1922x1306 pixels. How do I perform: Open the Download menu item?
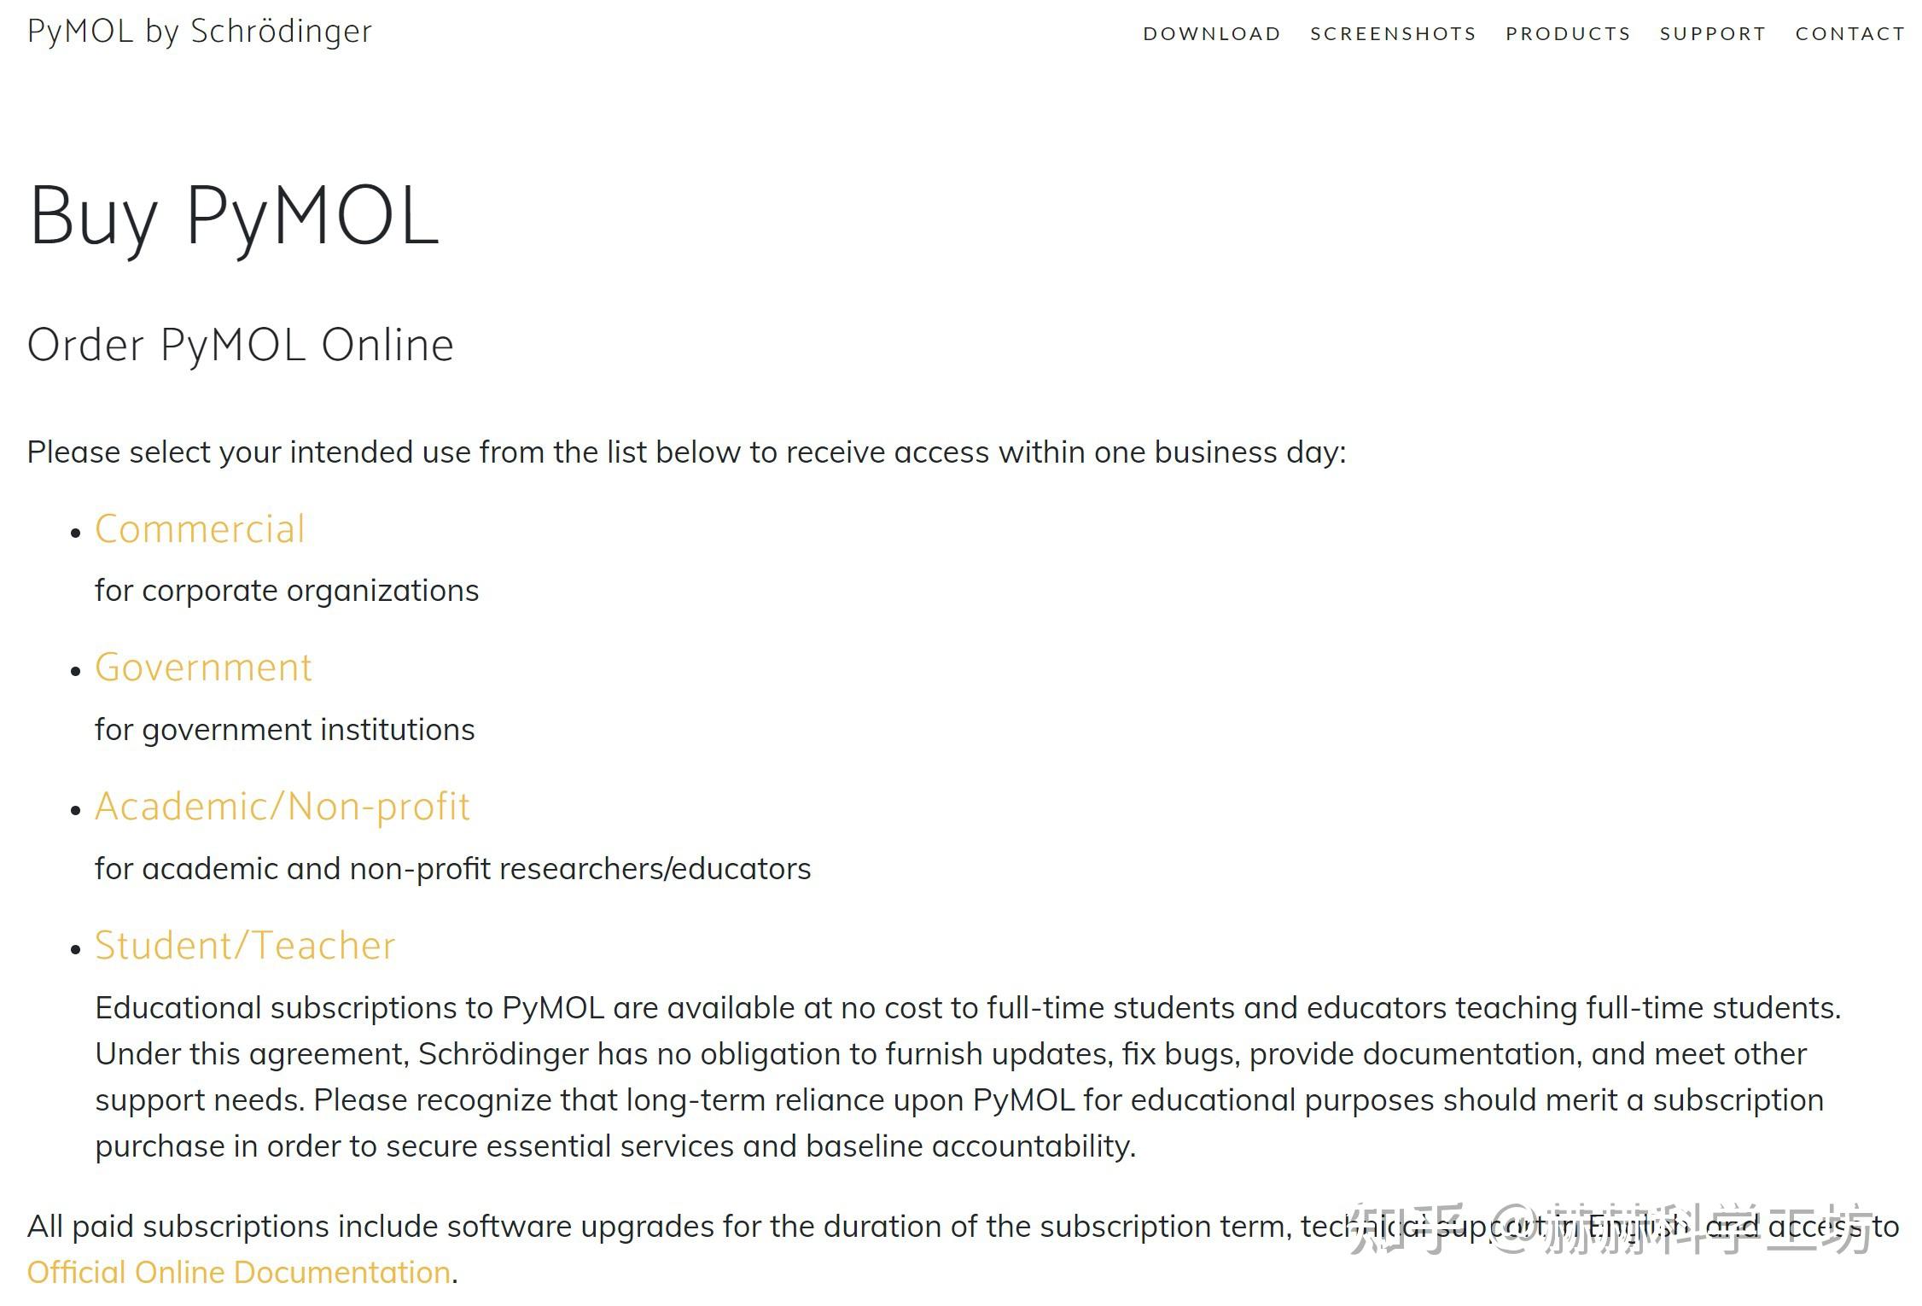[1211, 34]
